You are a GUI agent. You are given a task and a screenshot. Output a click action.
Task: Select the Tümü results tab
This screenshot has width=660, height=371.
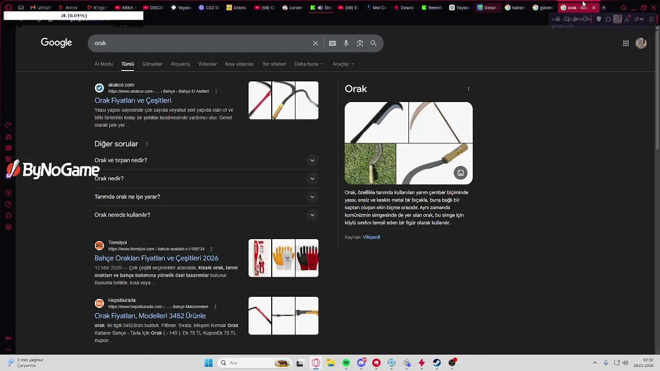pyautogui.click(x=127, y=64)
